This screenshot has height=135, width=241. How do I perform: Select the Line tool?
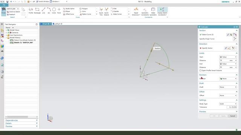tap(44, 10)
